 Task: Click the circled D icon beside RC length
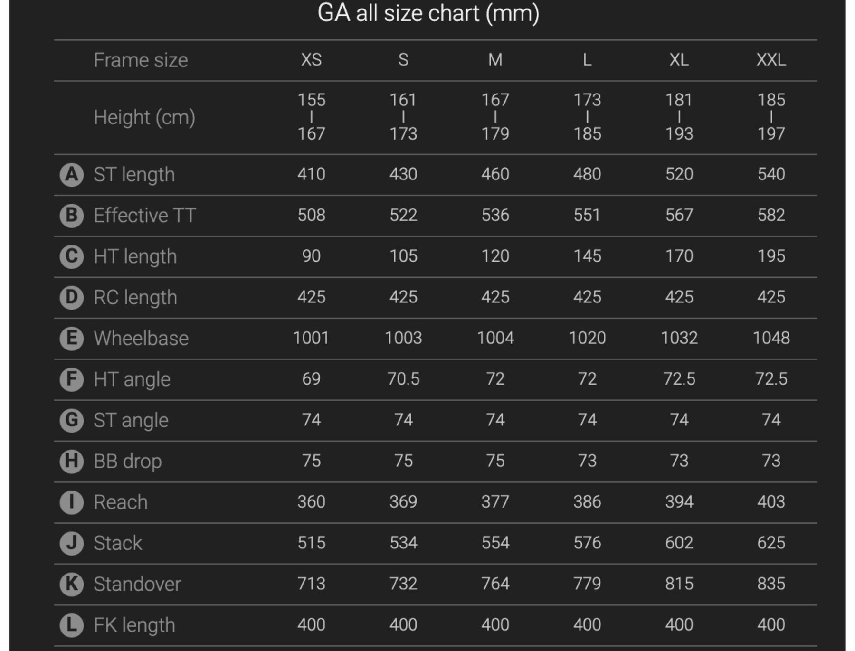[x=72, y=298]
